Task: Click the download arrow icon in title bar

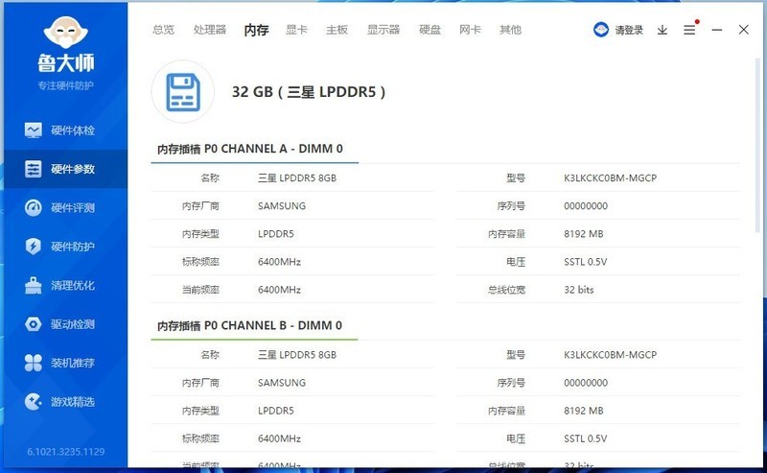Action: [x=662, y=30]
